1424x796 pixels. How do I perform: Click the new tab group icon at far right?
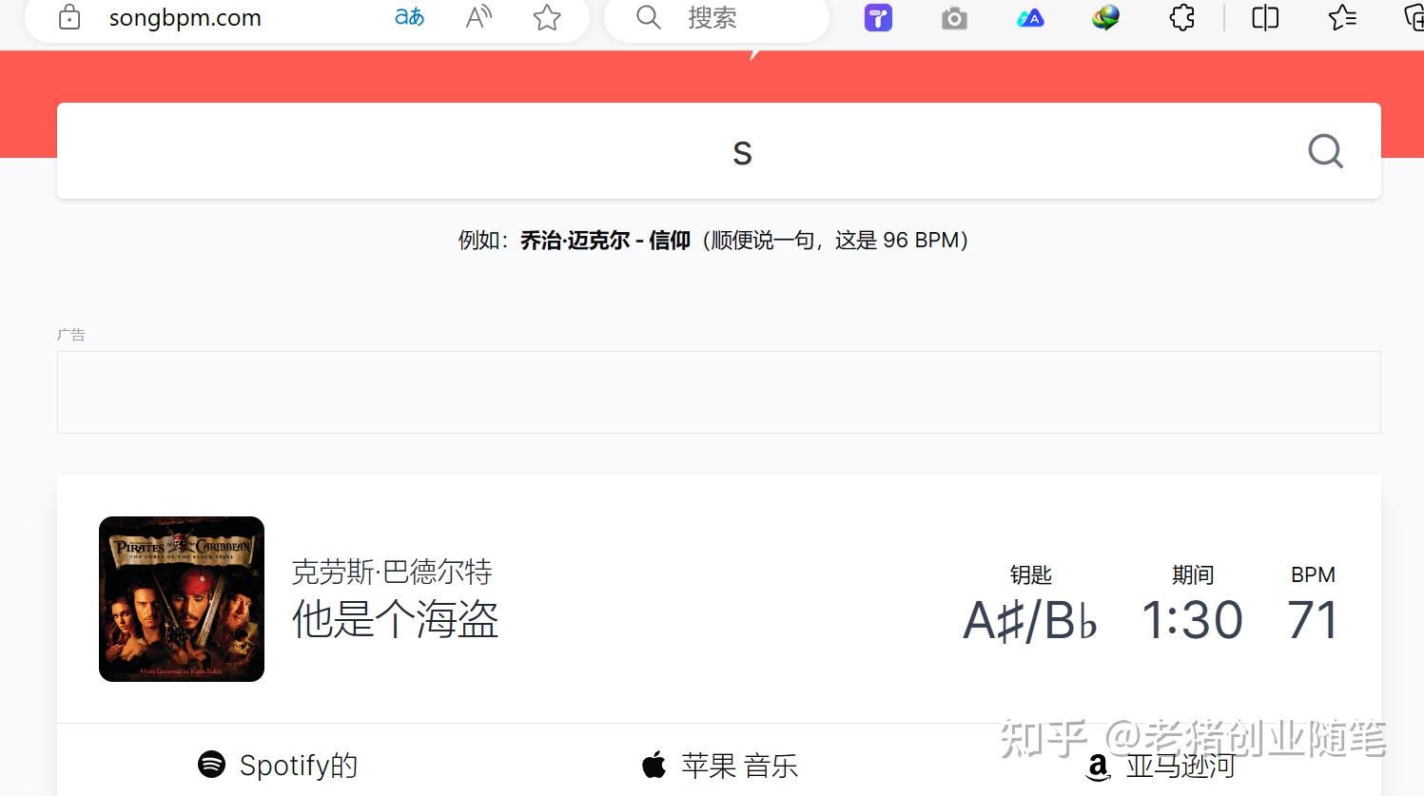click(x=1414, y=16)
